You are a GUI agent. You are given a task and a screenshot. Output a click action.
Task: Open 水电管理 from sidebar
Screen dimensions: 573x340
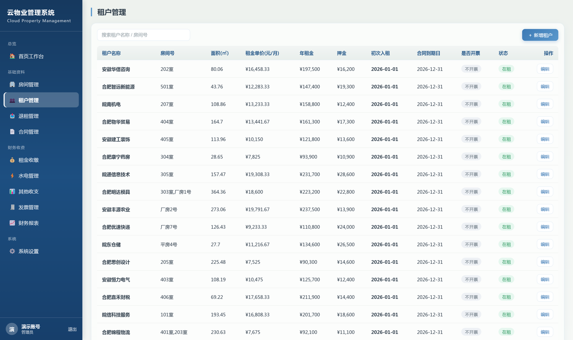click(x=41, y=176)
